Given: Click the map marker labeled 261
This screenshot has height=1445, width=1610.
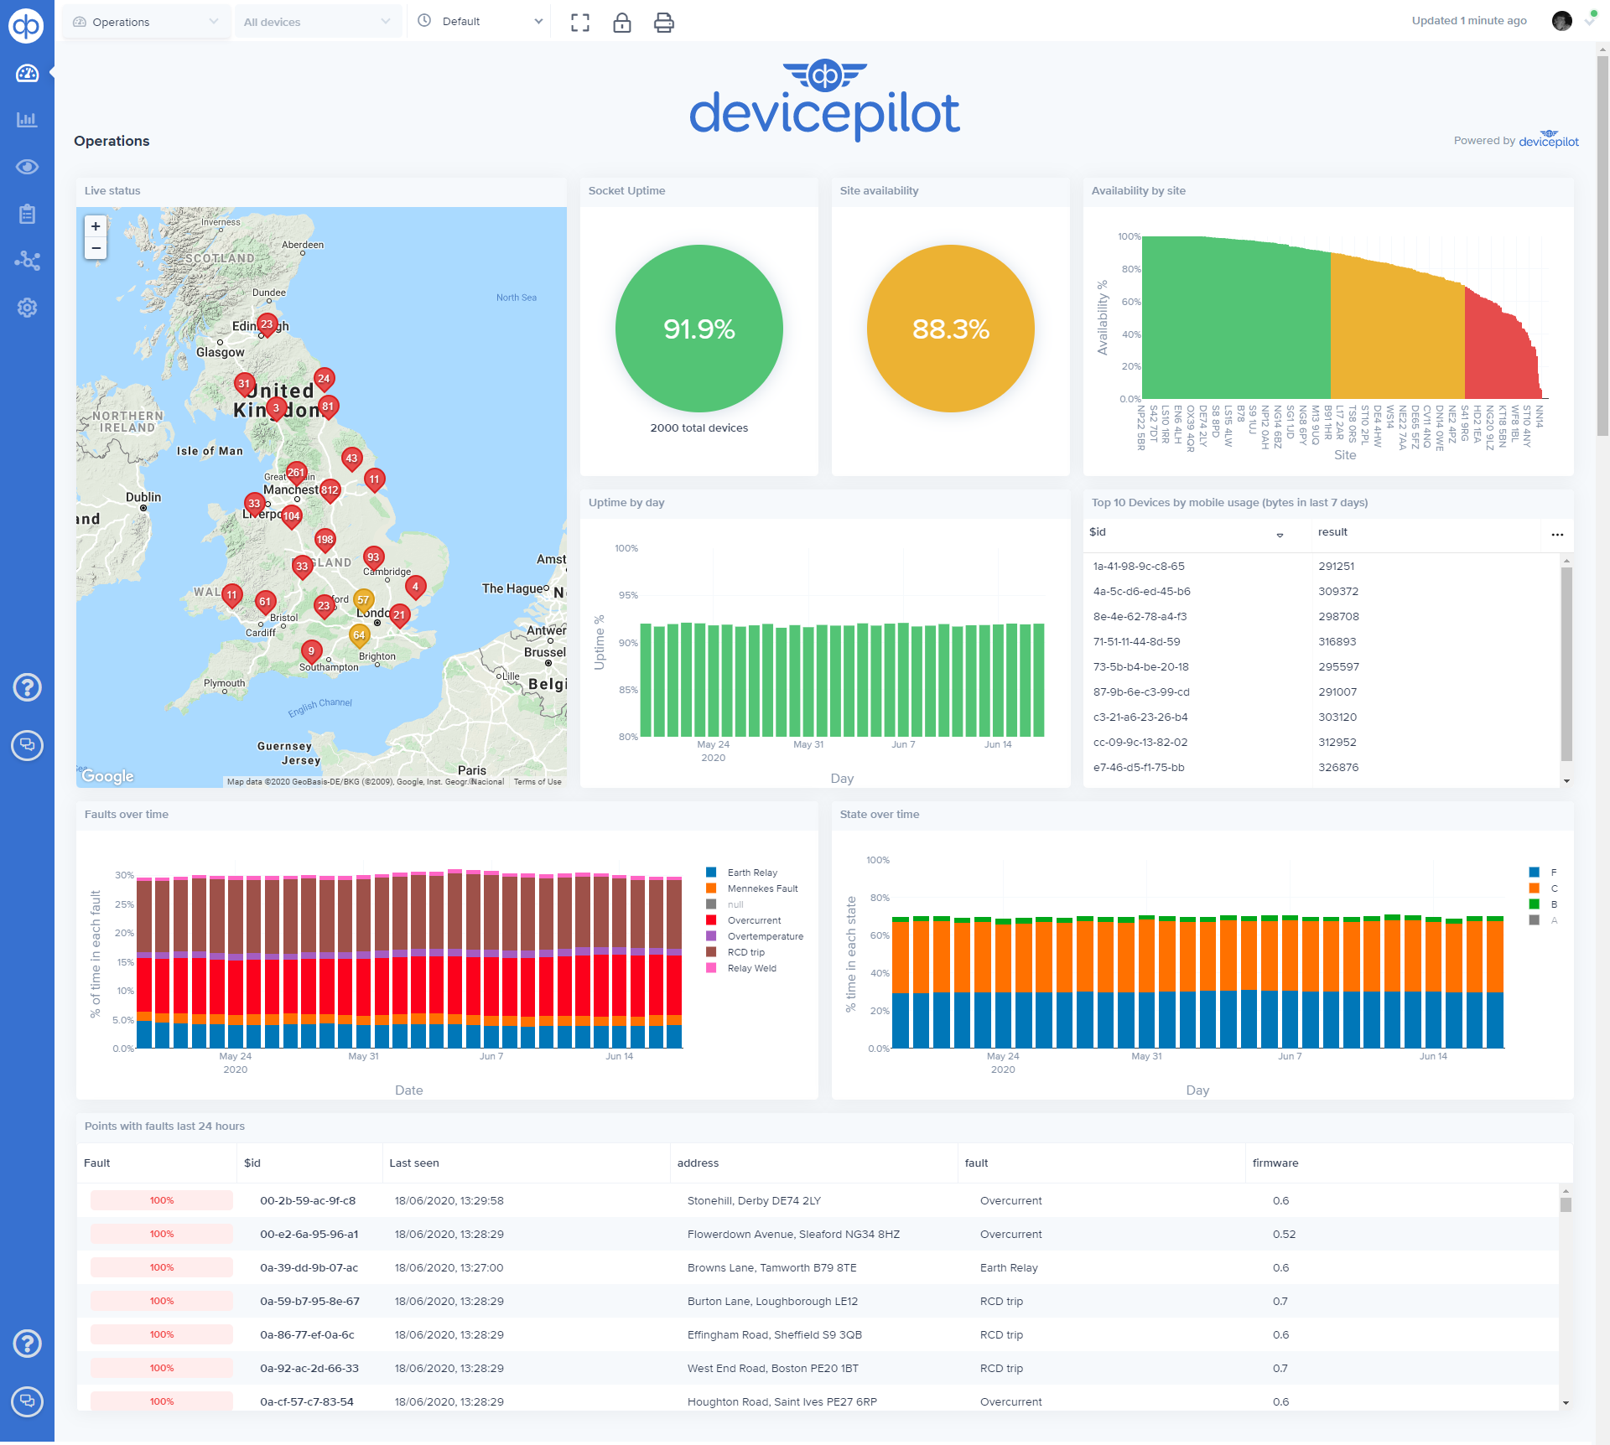Looking at the screenshot, I should (296, 474).
